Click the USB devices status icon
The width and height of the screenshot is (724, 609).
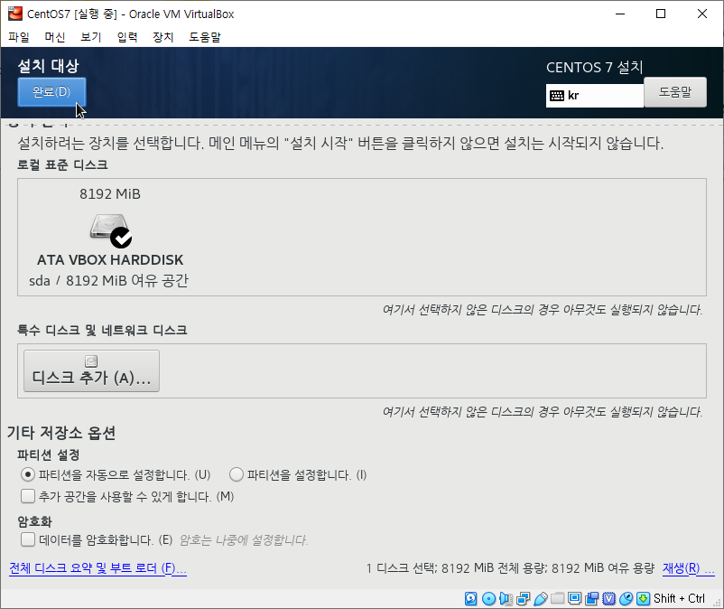(540, 598)
